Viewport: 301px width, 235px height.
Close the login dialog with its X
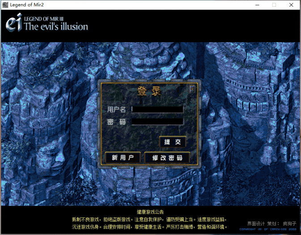(x=192, y=89)
